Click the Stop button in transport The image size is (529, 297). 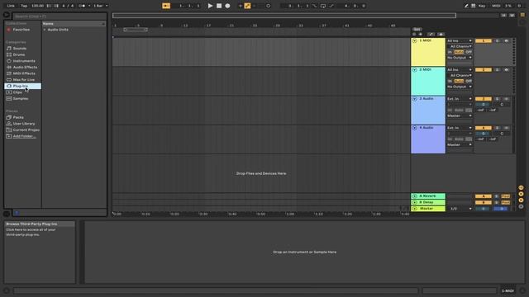click(219, 6)
